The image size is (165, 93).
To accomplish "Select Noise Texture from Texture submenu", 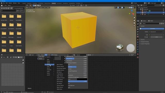I will pos(60,80).
